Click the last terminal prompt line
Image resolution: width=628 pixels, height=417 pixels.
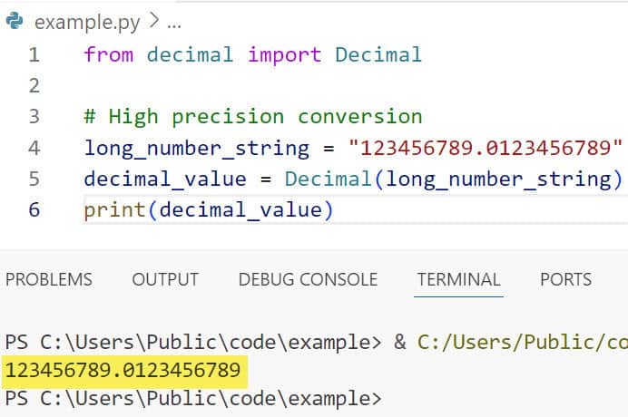pyautogui.click(x=192, y=397)
